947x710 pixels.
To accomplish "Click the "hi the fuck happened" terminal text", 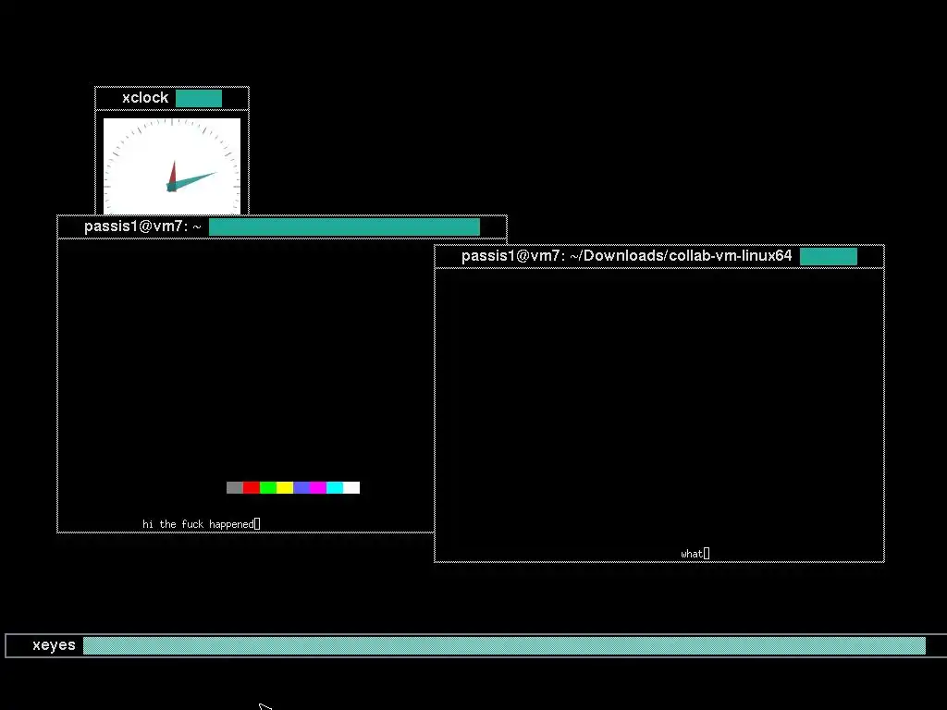I will pos(198,524).
